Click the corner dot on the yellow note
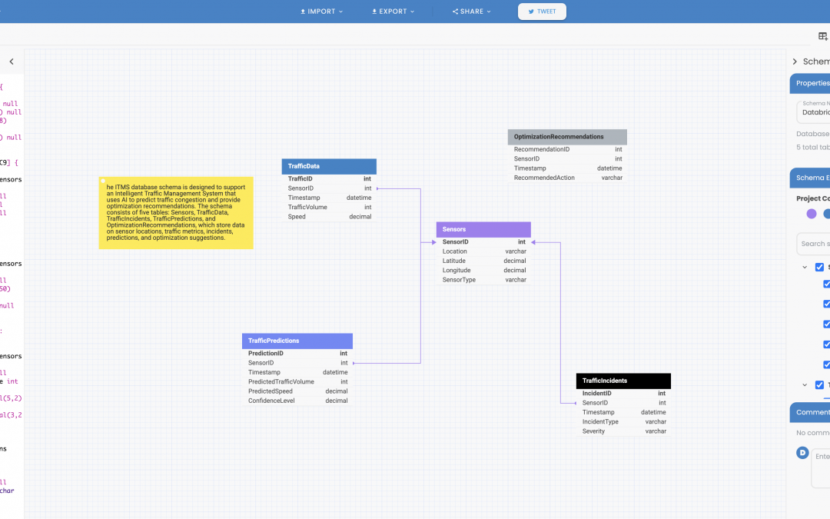Screen dimensions: 830x519 coord(103,181)
